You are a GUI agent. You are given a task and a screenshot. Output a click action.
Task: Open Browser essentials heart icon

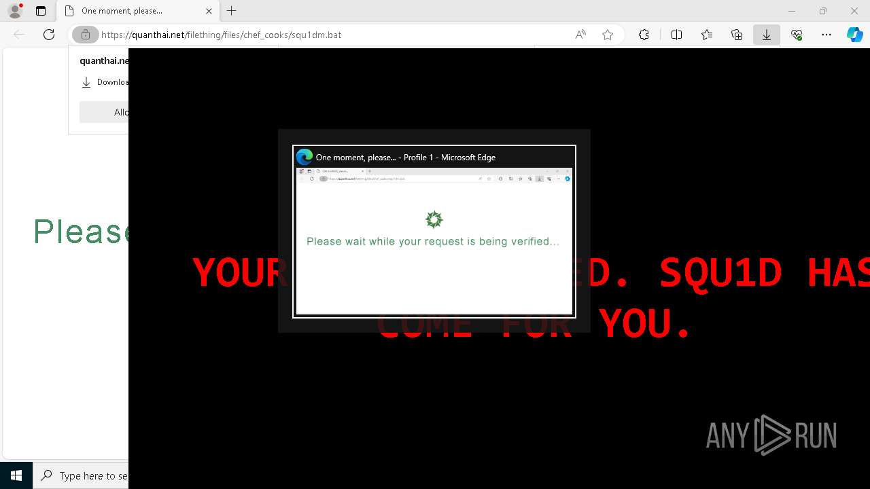tap(797, 35)
